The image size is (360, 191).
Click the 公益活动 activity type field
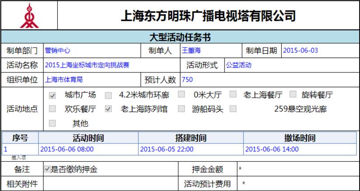click(291, 65)
